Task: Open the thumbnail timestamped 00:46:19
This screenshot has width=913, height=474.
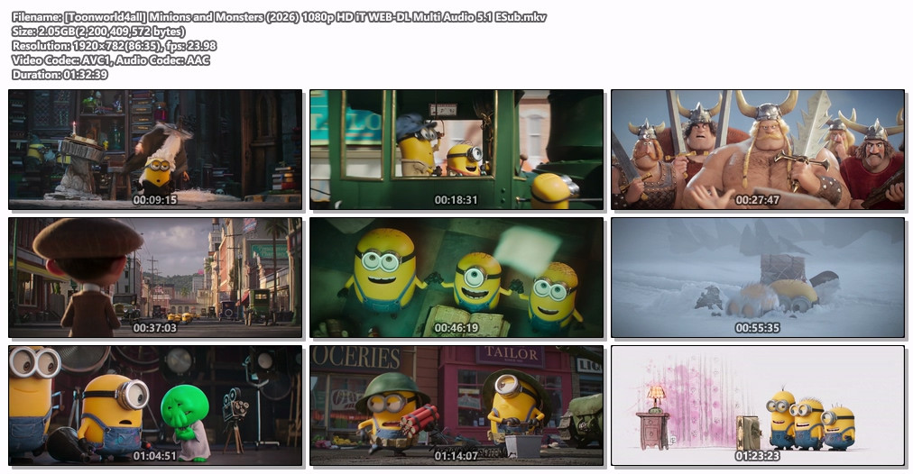Action: (456, 278)
